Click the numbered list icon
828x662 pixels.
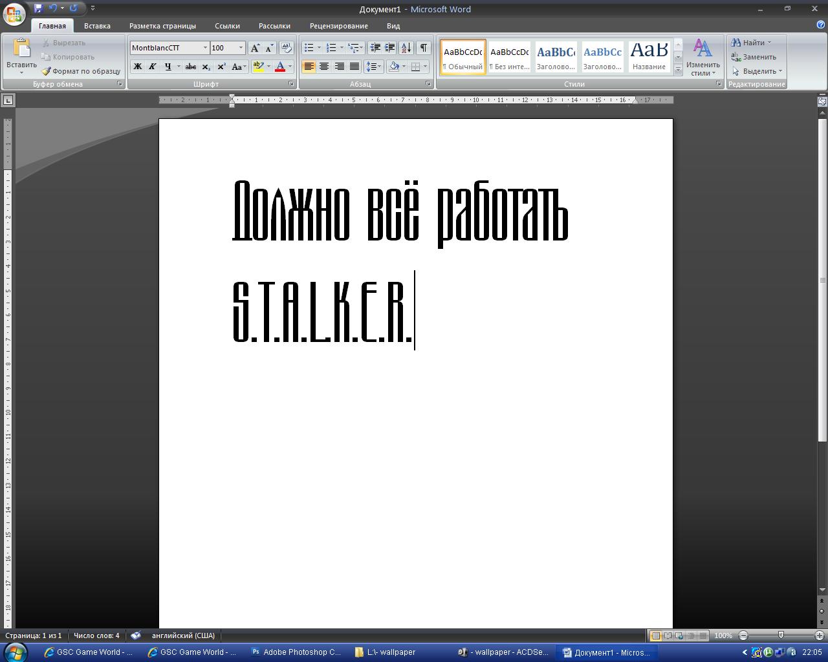[331, 48]
